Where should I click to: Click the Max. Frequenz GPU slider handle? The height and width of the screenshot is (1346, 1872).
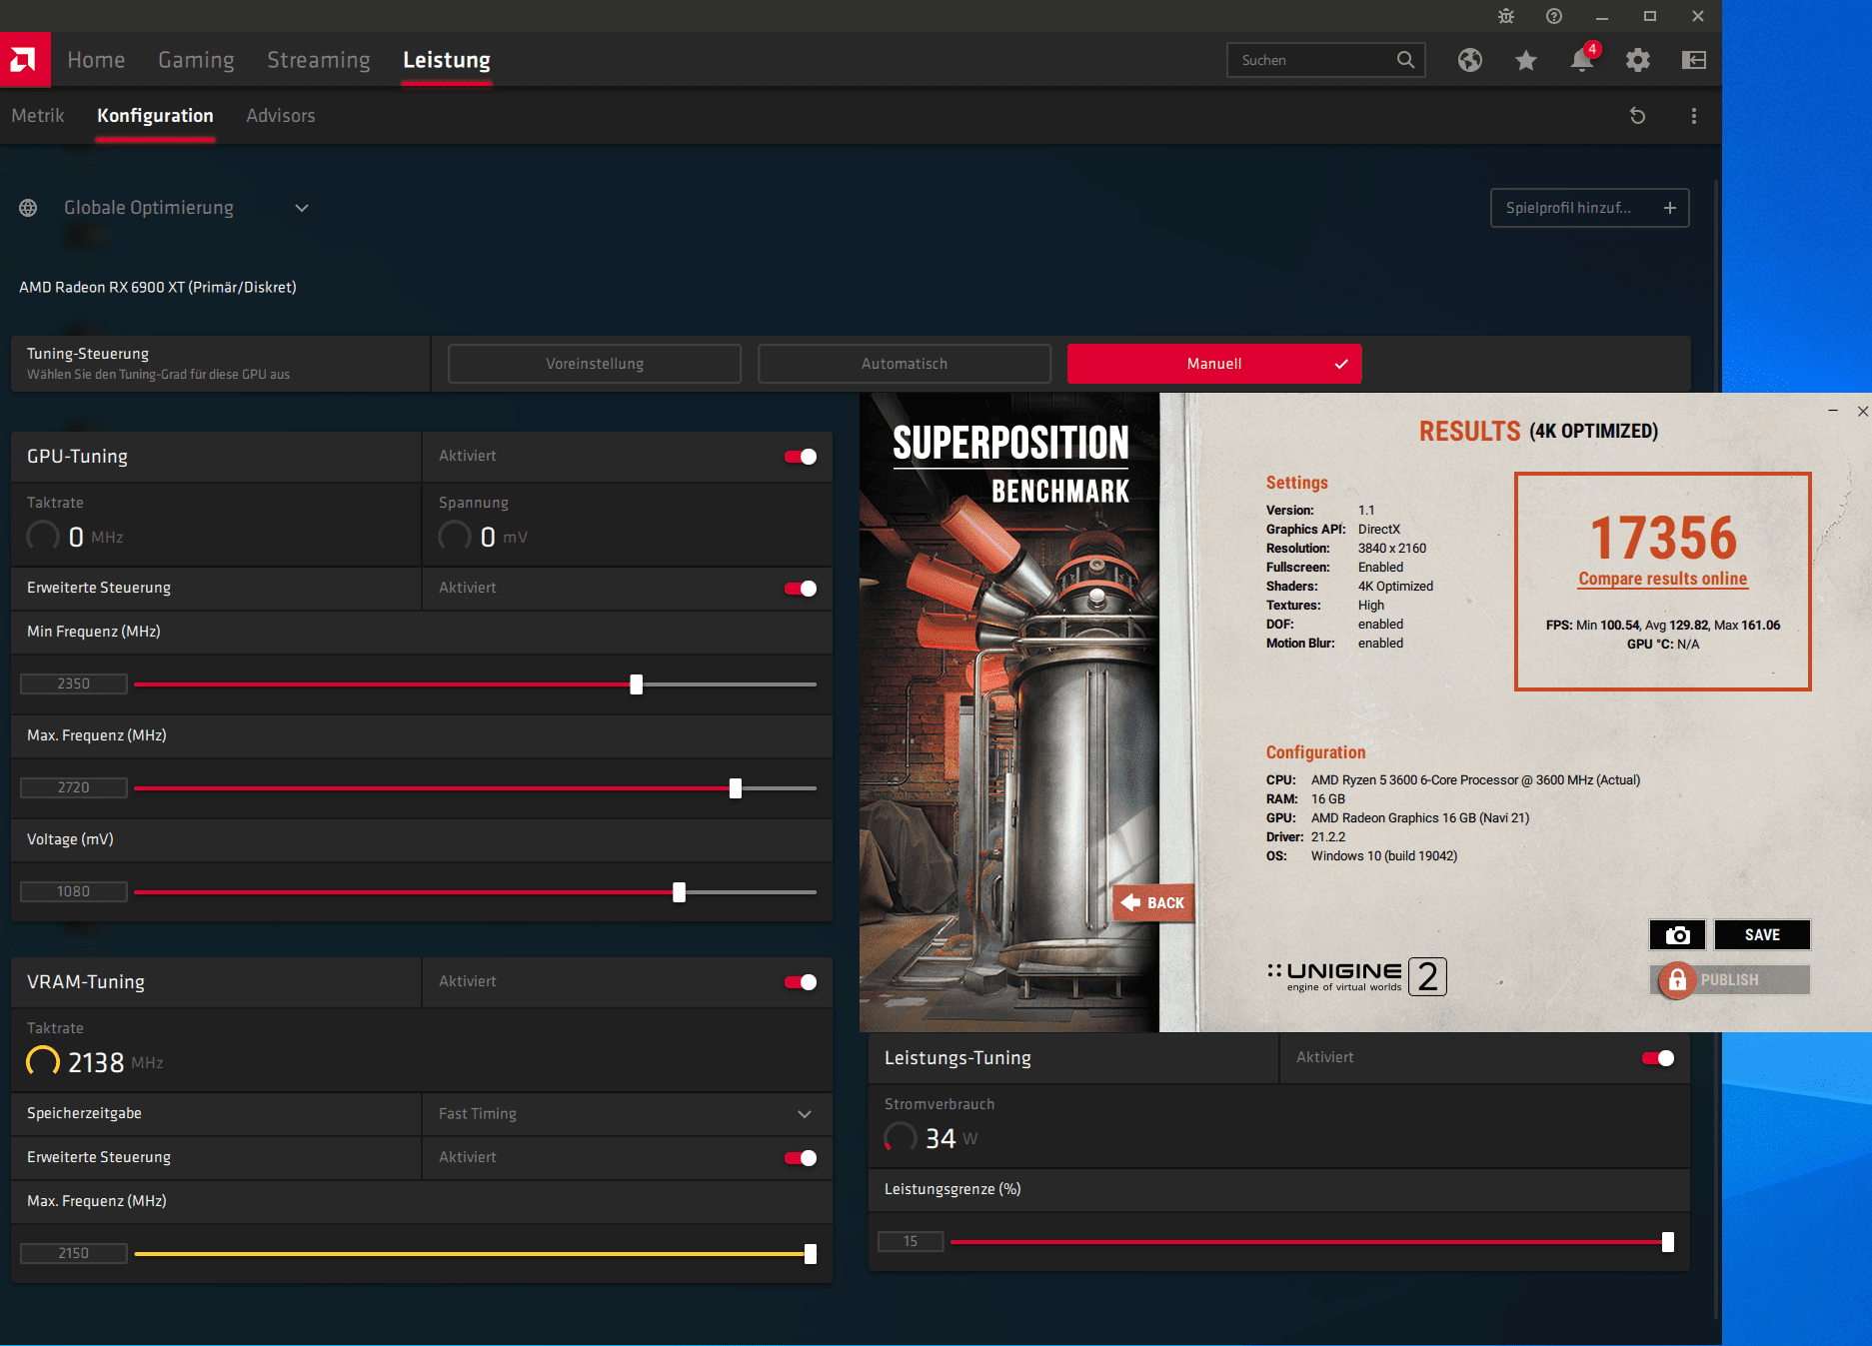736,788
